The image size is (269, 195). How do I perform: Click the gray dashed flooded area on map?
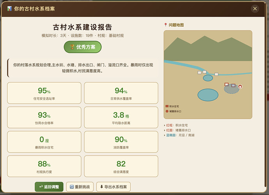click(232, 89)
